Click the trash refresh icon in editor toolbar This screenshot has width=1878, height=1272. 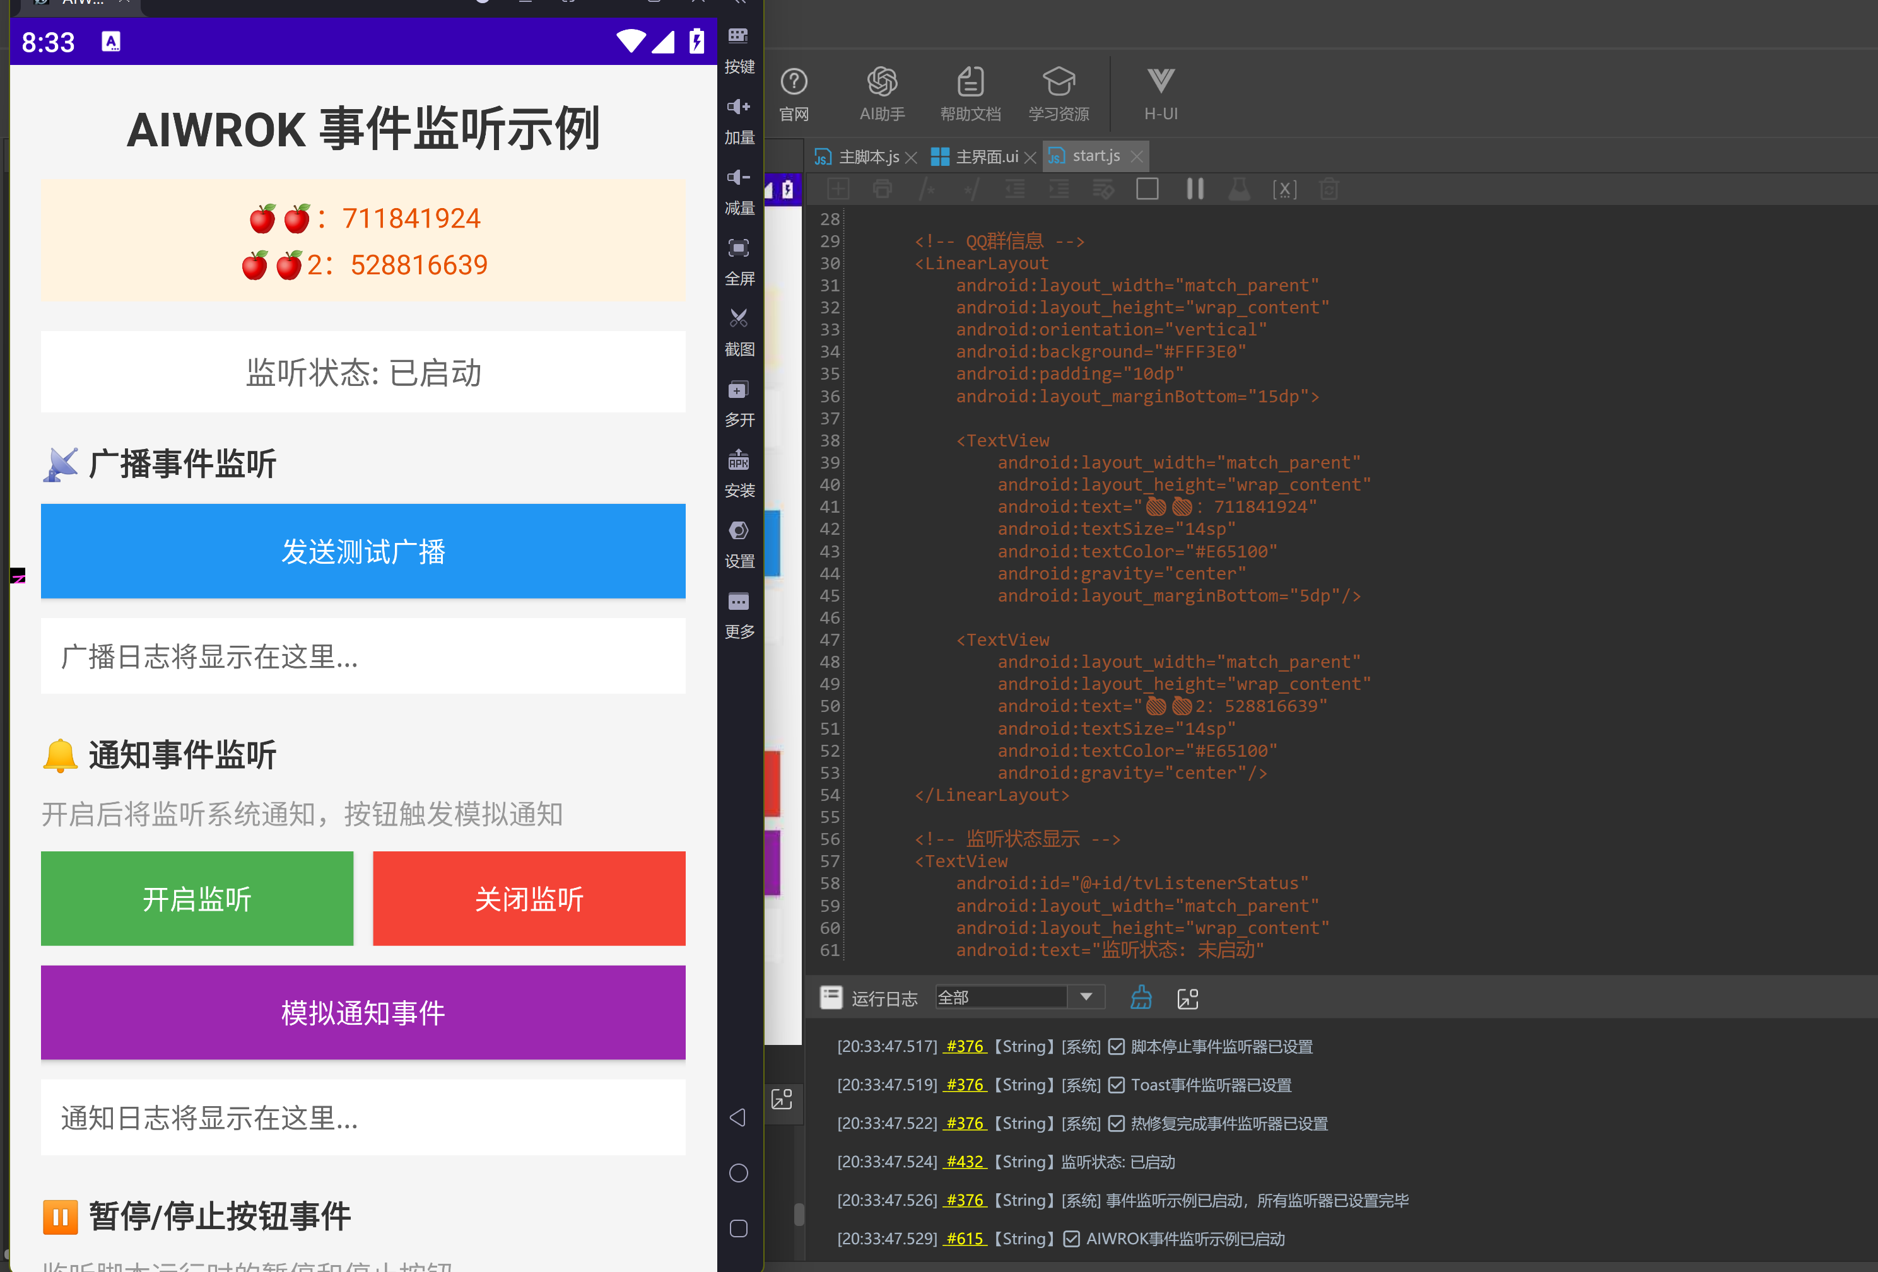[x=1329, y=189]
